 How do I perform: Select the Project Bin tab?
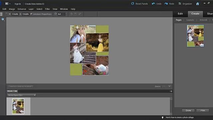point(12,91)
